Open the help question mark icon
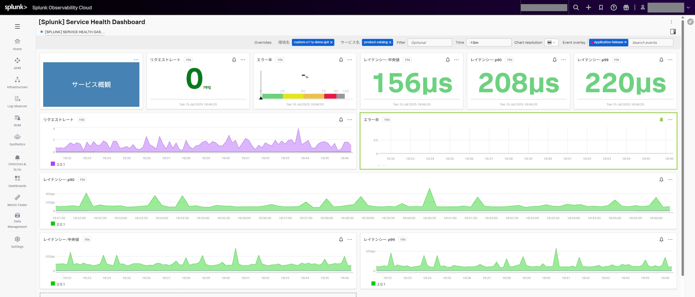The image size is (695, 297). point(614,7)
